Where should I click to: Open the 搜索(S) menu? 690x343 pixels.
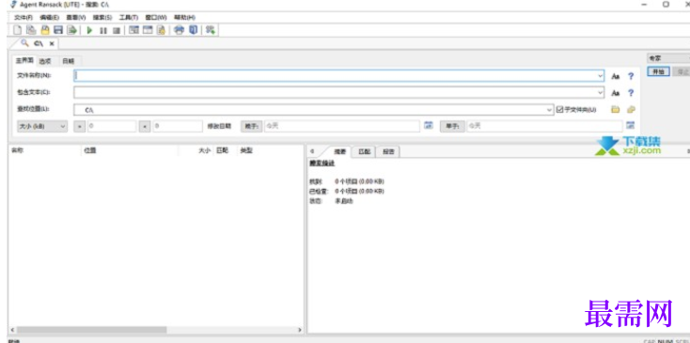102,18
